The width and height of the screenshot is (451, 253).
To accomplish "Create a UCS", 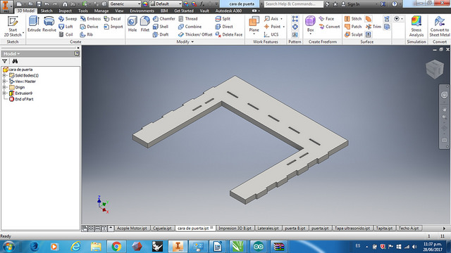I will (271, 34).
